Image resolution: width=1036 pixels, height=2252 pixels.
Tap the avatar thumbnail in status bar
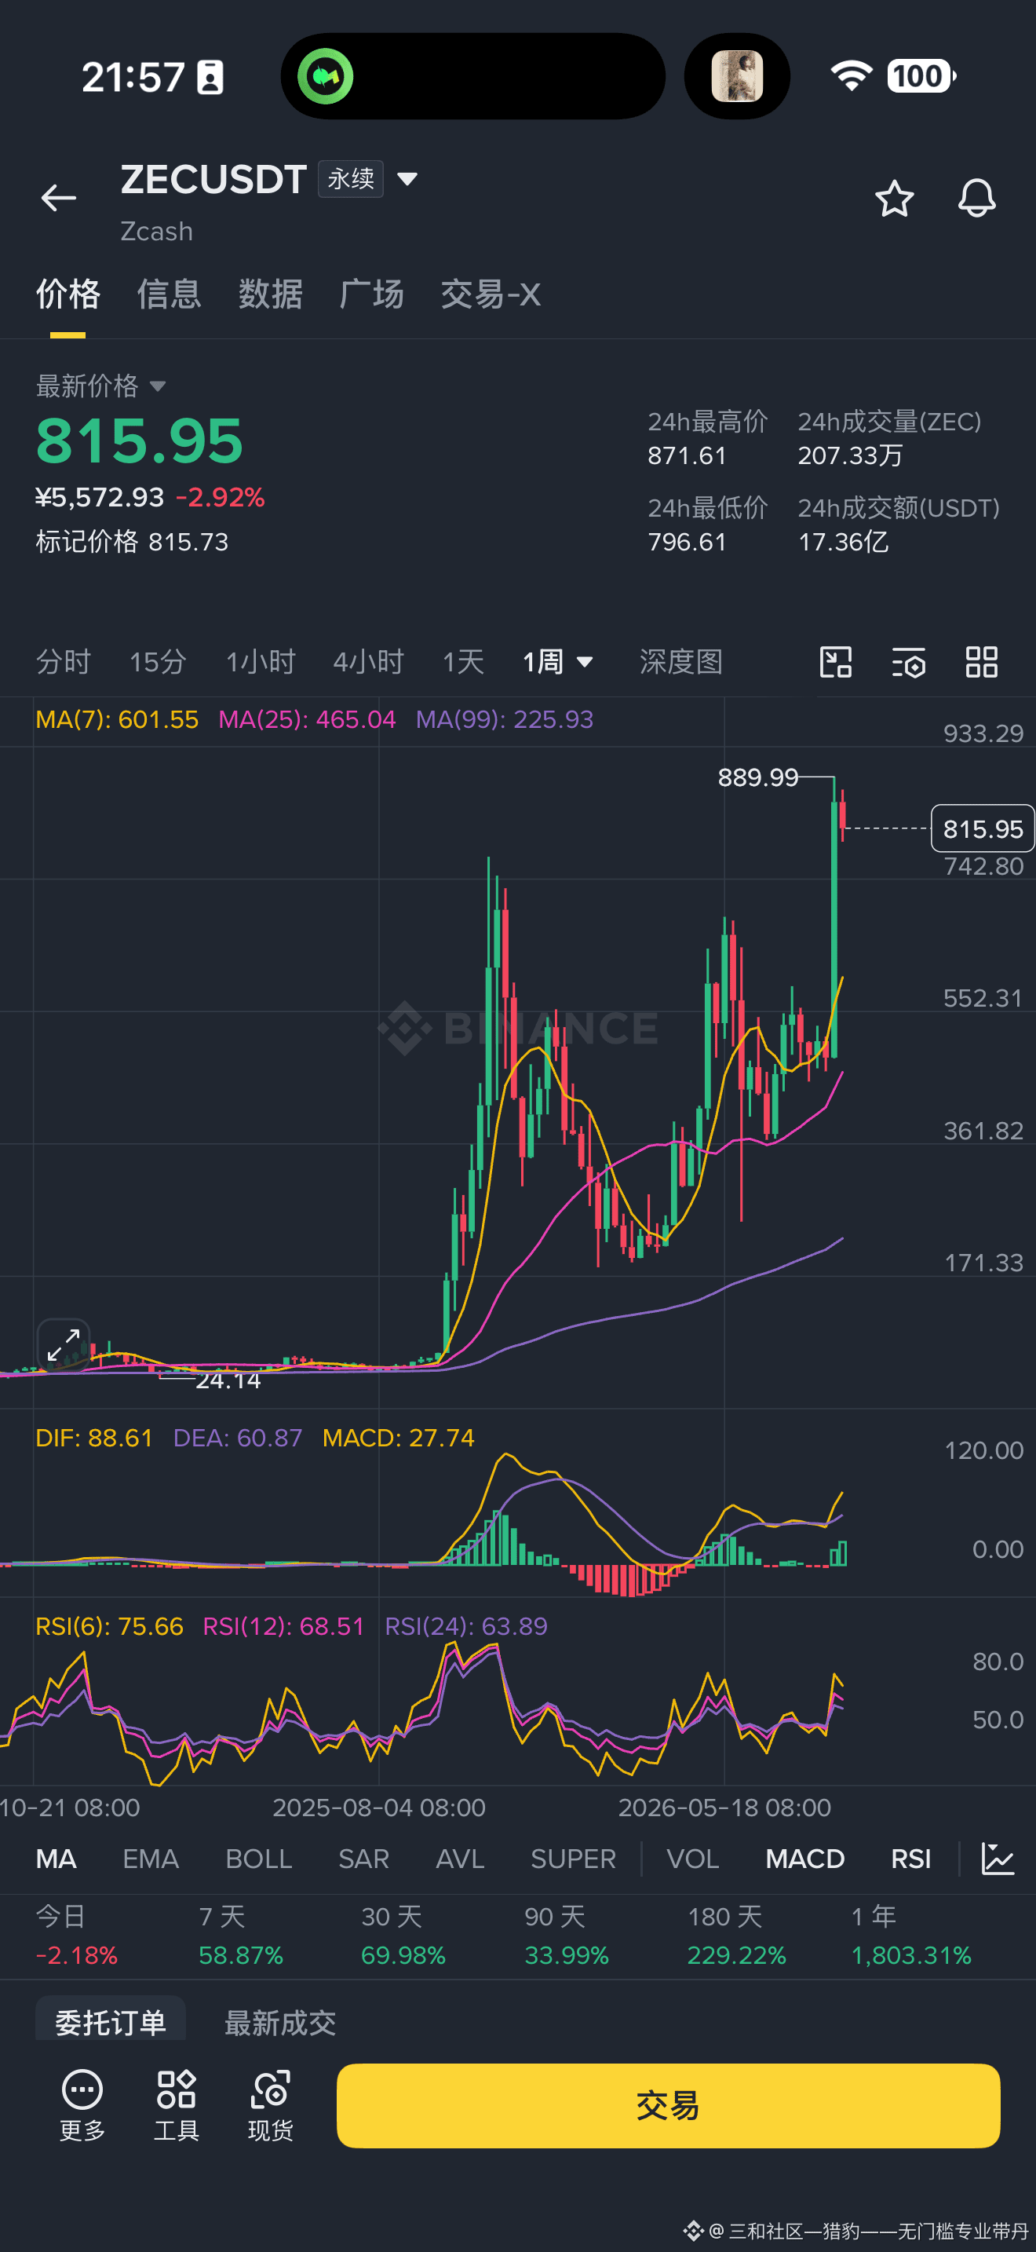737,76
